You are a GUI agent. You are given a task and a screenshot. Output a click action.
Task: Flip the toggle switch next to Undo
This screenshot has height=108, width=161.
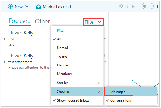pos(148,6)
